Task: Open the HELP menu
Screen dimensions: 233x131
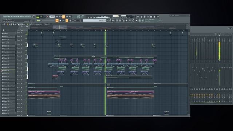Action: pyautogui.click(x=30, y=16)
